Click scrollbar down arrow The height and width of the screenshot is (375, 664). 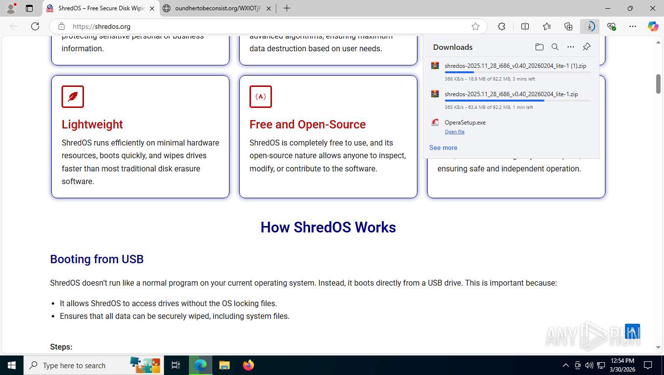pyautogui.click(x=659, y=347)
